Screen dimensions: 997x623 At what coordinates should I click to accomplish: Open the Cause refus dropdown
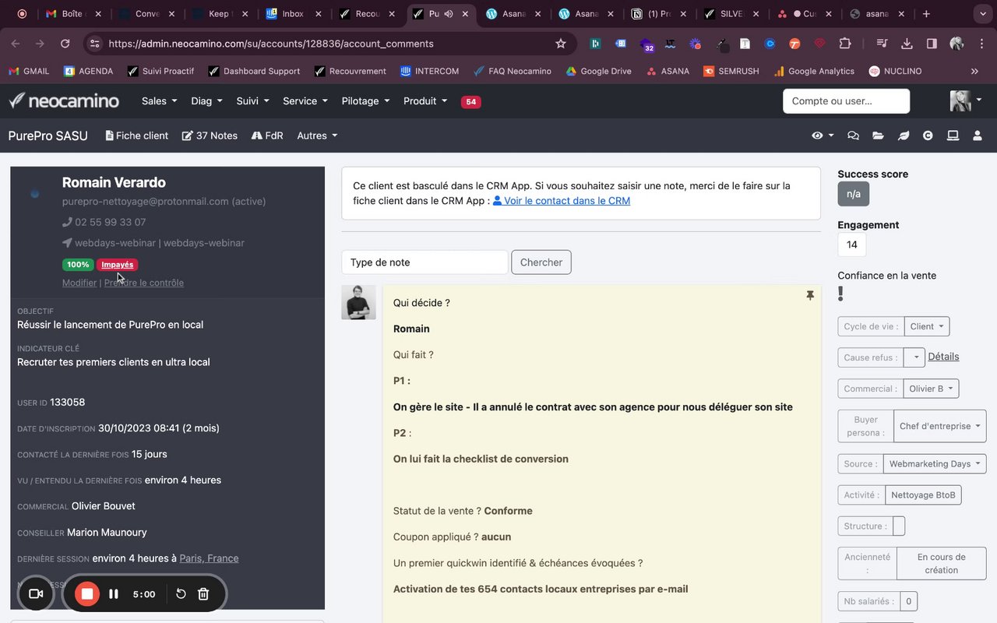click(914, 357)
